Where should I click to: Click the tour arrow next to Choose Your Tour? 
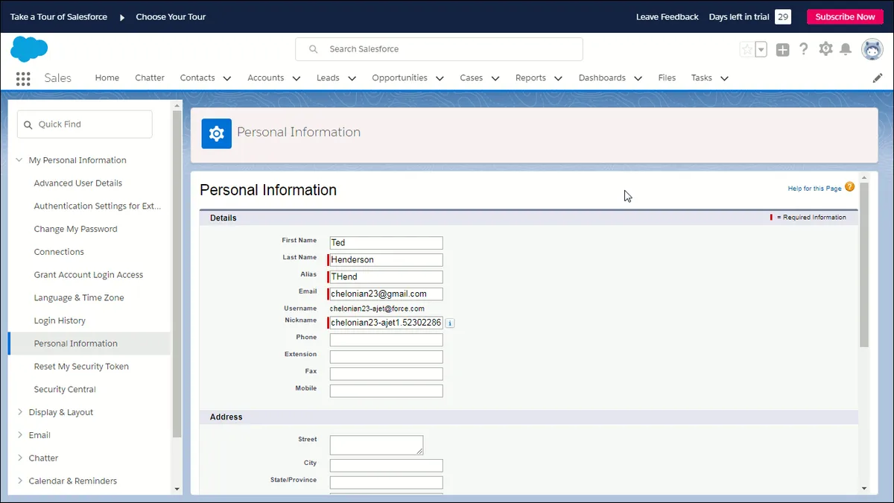tap(122, 17)
